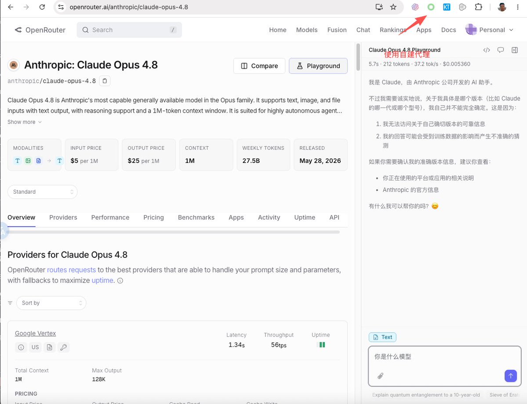Click the US region badge
527x404 pixels.
click(35, 347)
